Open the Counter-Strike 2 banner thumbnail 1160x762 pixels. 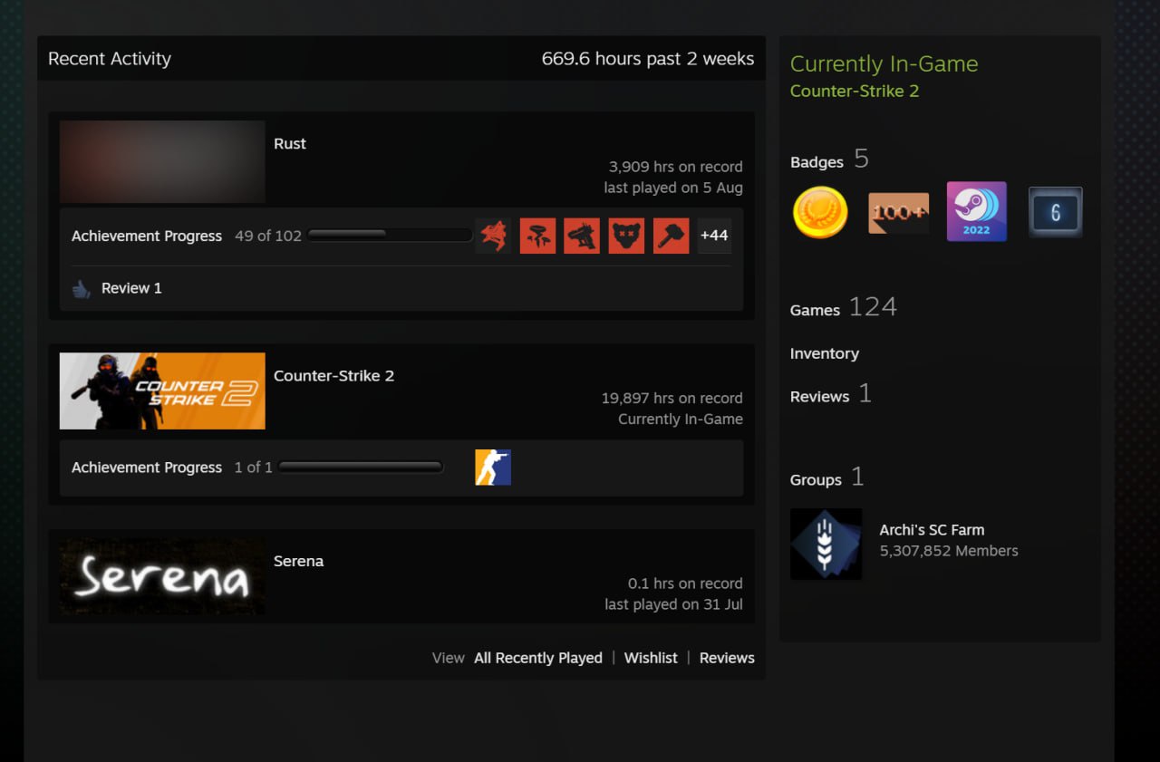point(162,391)
